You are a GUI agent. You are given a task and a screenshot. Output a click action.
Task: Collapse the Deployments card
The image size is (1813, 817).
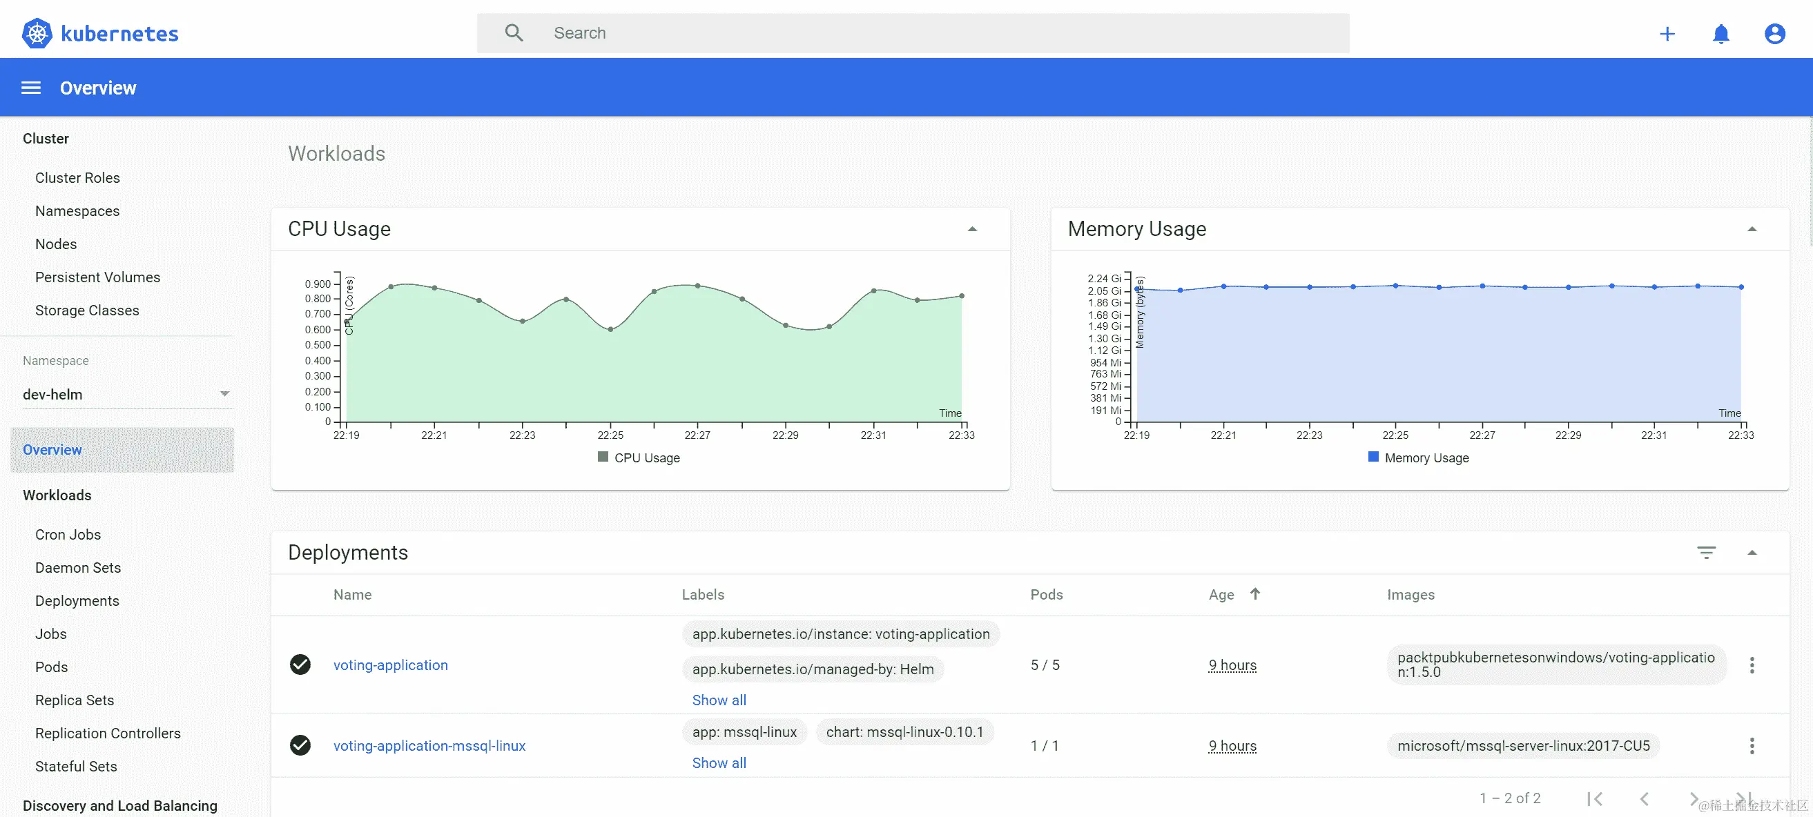pyautogui.click(x=1752, y=553)
